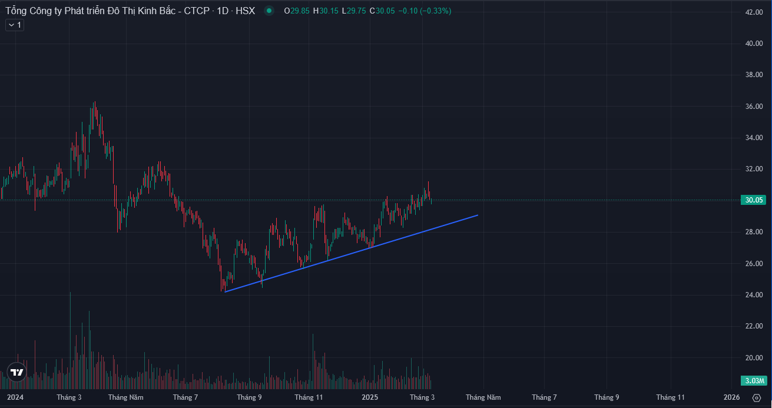Click the TradingView logo icon
The image size is (772, 408).
pos(16,372)
